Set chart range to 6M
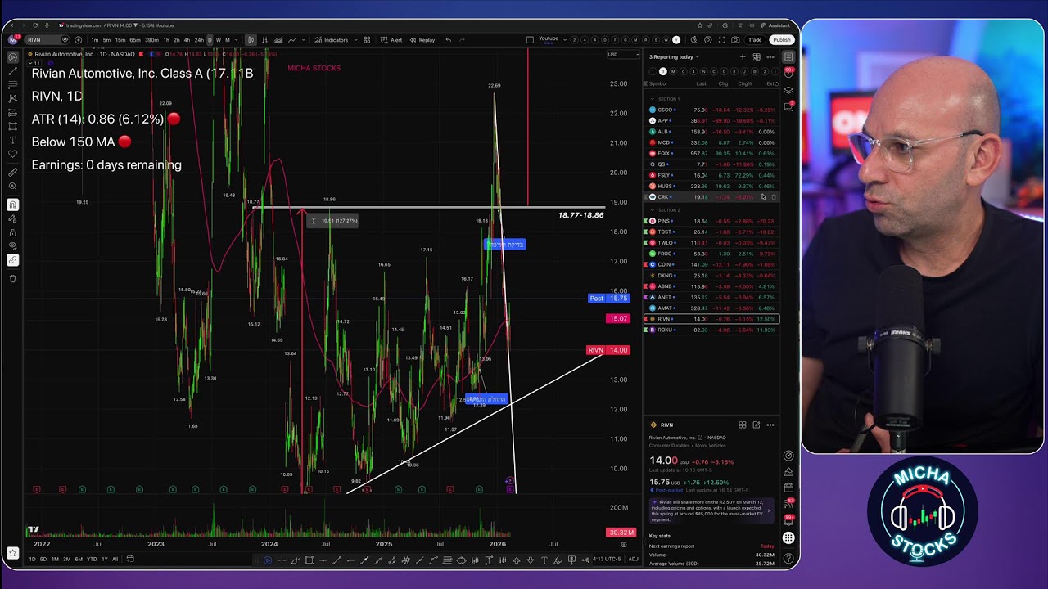The image size is (1048, 589). pos(79,559)
